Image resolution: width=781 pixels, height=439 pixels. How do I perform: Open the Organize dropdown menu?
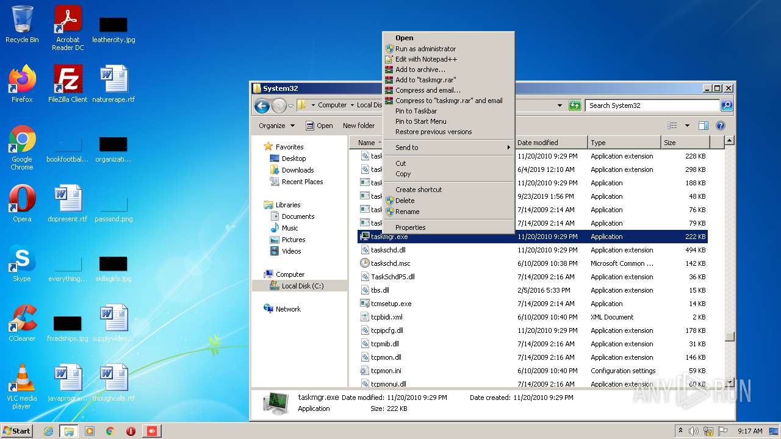(276, 126)
